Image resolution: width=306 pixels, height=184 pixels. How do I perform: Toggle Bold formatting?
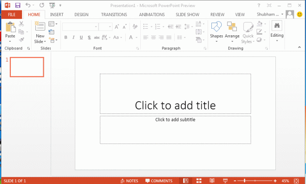(x=66, y=38)
